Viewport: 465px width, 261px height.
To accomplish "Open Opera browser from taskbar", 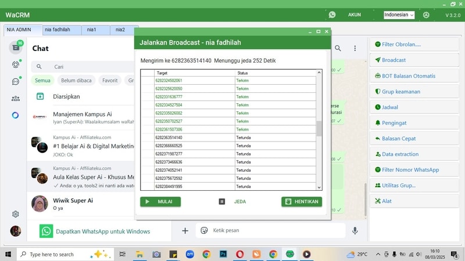I will [239, 254].
